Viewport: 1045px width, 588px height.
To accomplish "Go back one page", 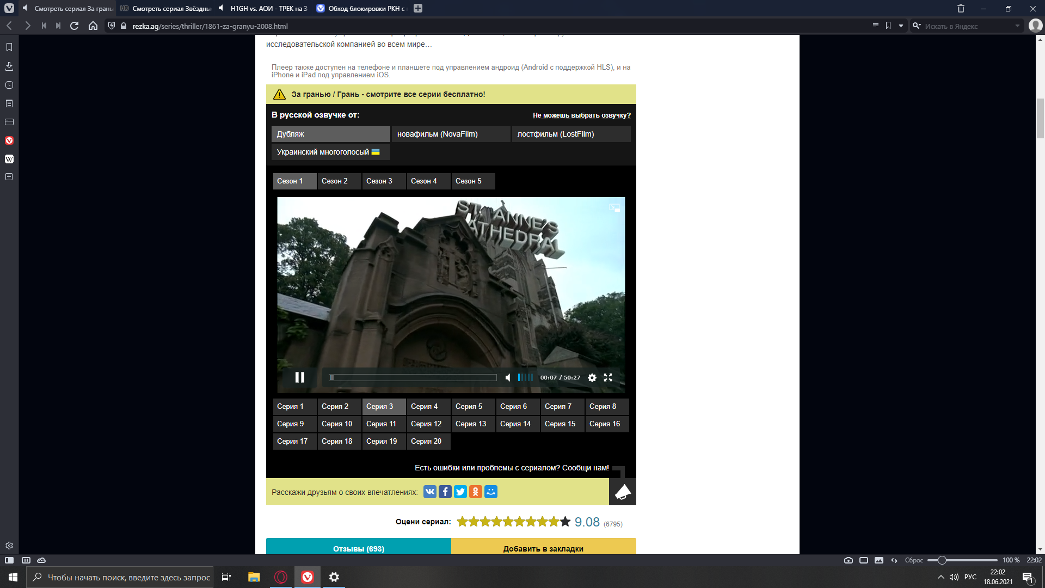I will [9, 26].
